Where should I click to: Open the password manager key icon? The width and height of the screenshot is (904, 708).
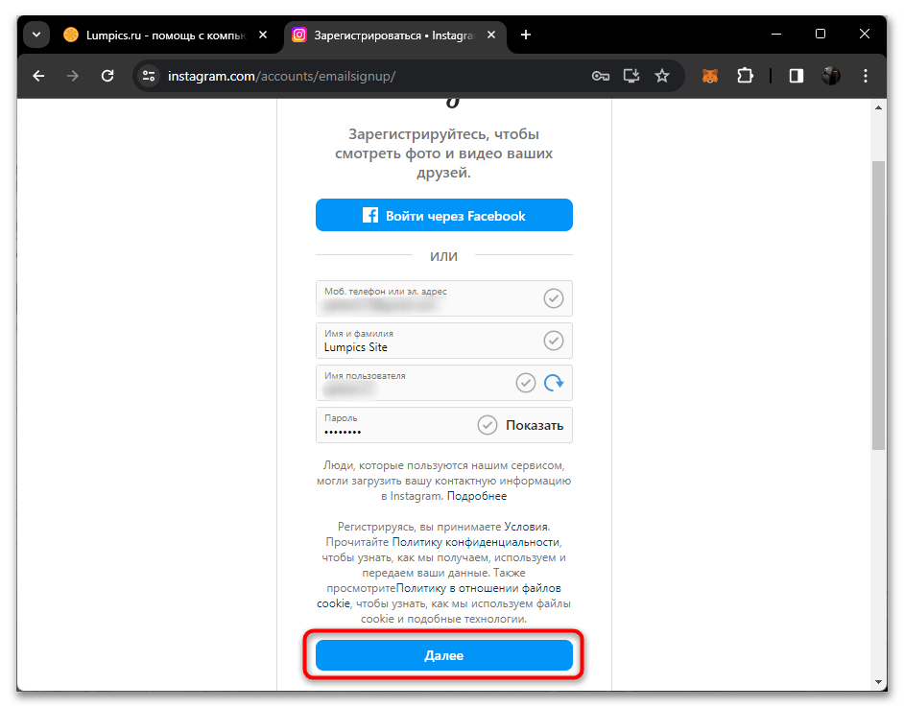coord(600,76)
